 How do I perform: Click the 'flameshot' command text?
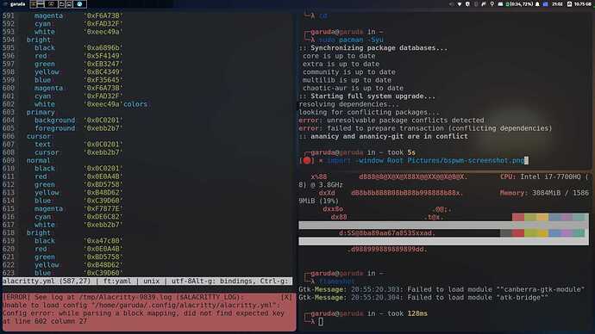(x=336, y=281)
